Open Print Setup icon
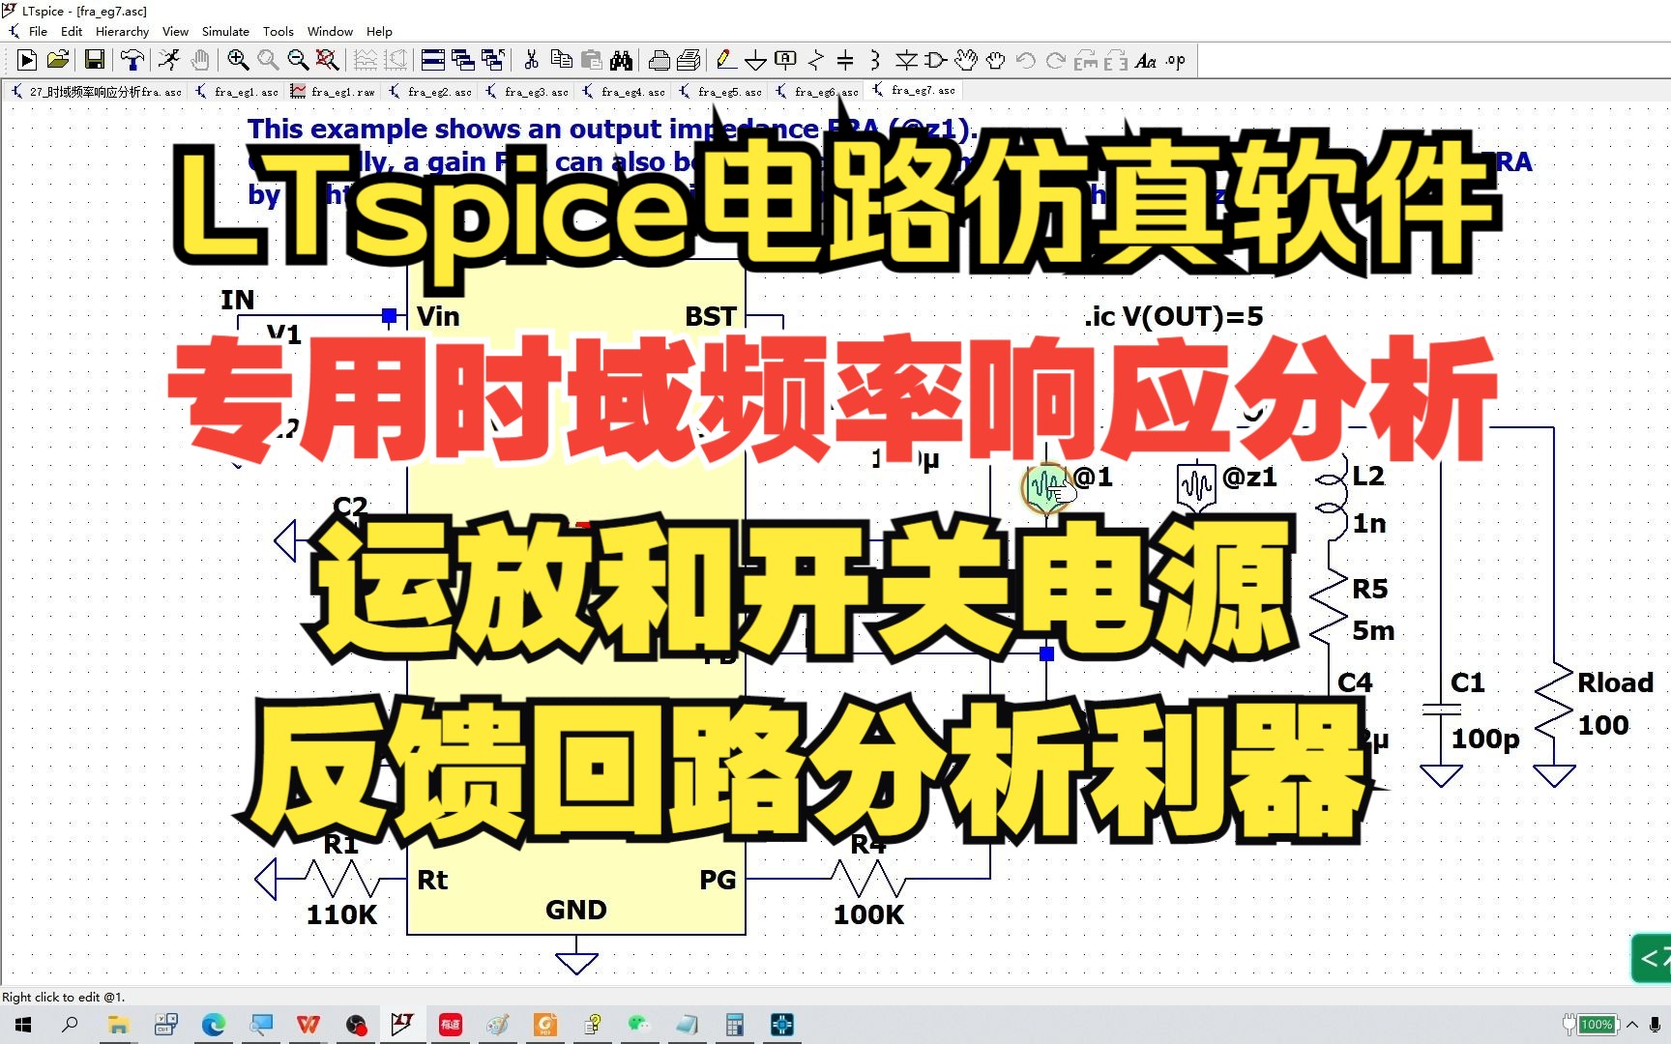This screenshot has height=1044, width=1671. (x=689, y=60)
